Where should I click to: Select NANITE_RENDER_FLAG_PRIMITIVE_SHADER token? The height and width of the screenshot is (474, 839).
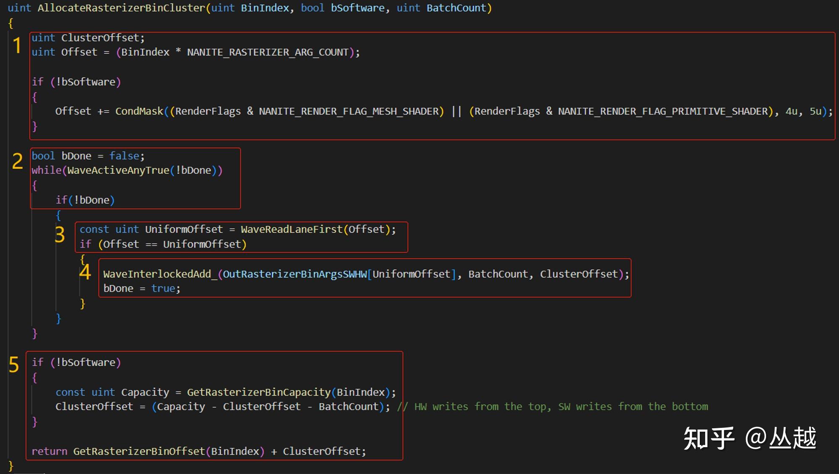[662, 111]
